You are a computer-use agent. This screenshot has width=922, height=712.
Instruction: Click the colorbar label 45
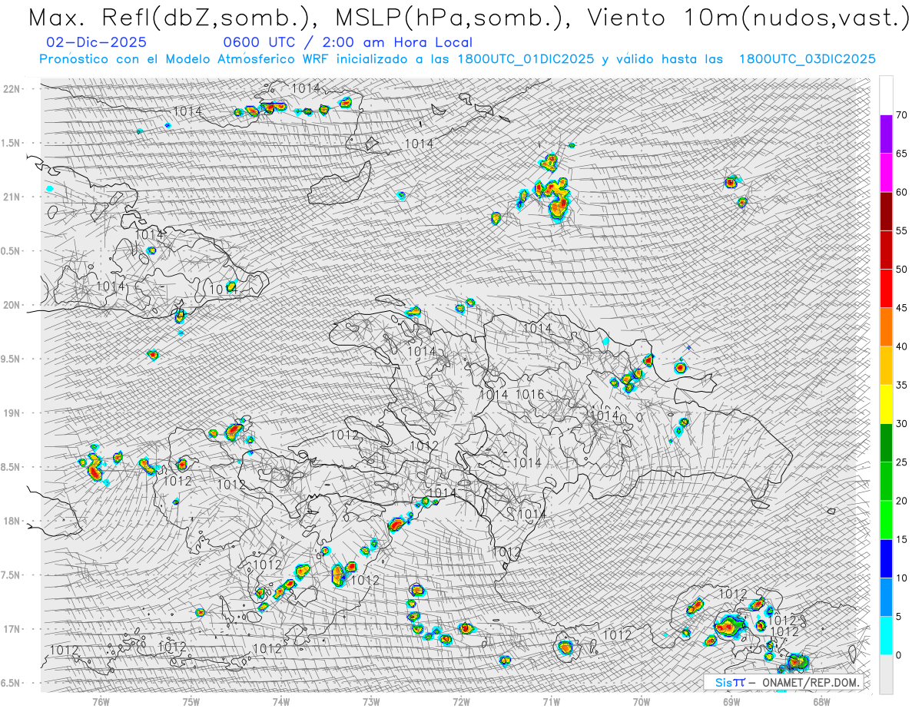pos(901,308)
